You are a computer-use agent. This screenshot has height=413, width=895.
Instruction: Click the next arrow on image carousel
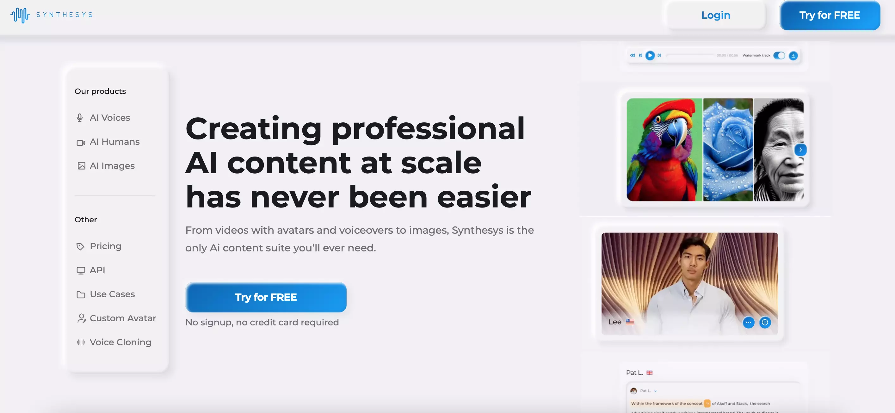point(800,150)
